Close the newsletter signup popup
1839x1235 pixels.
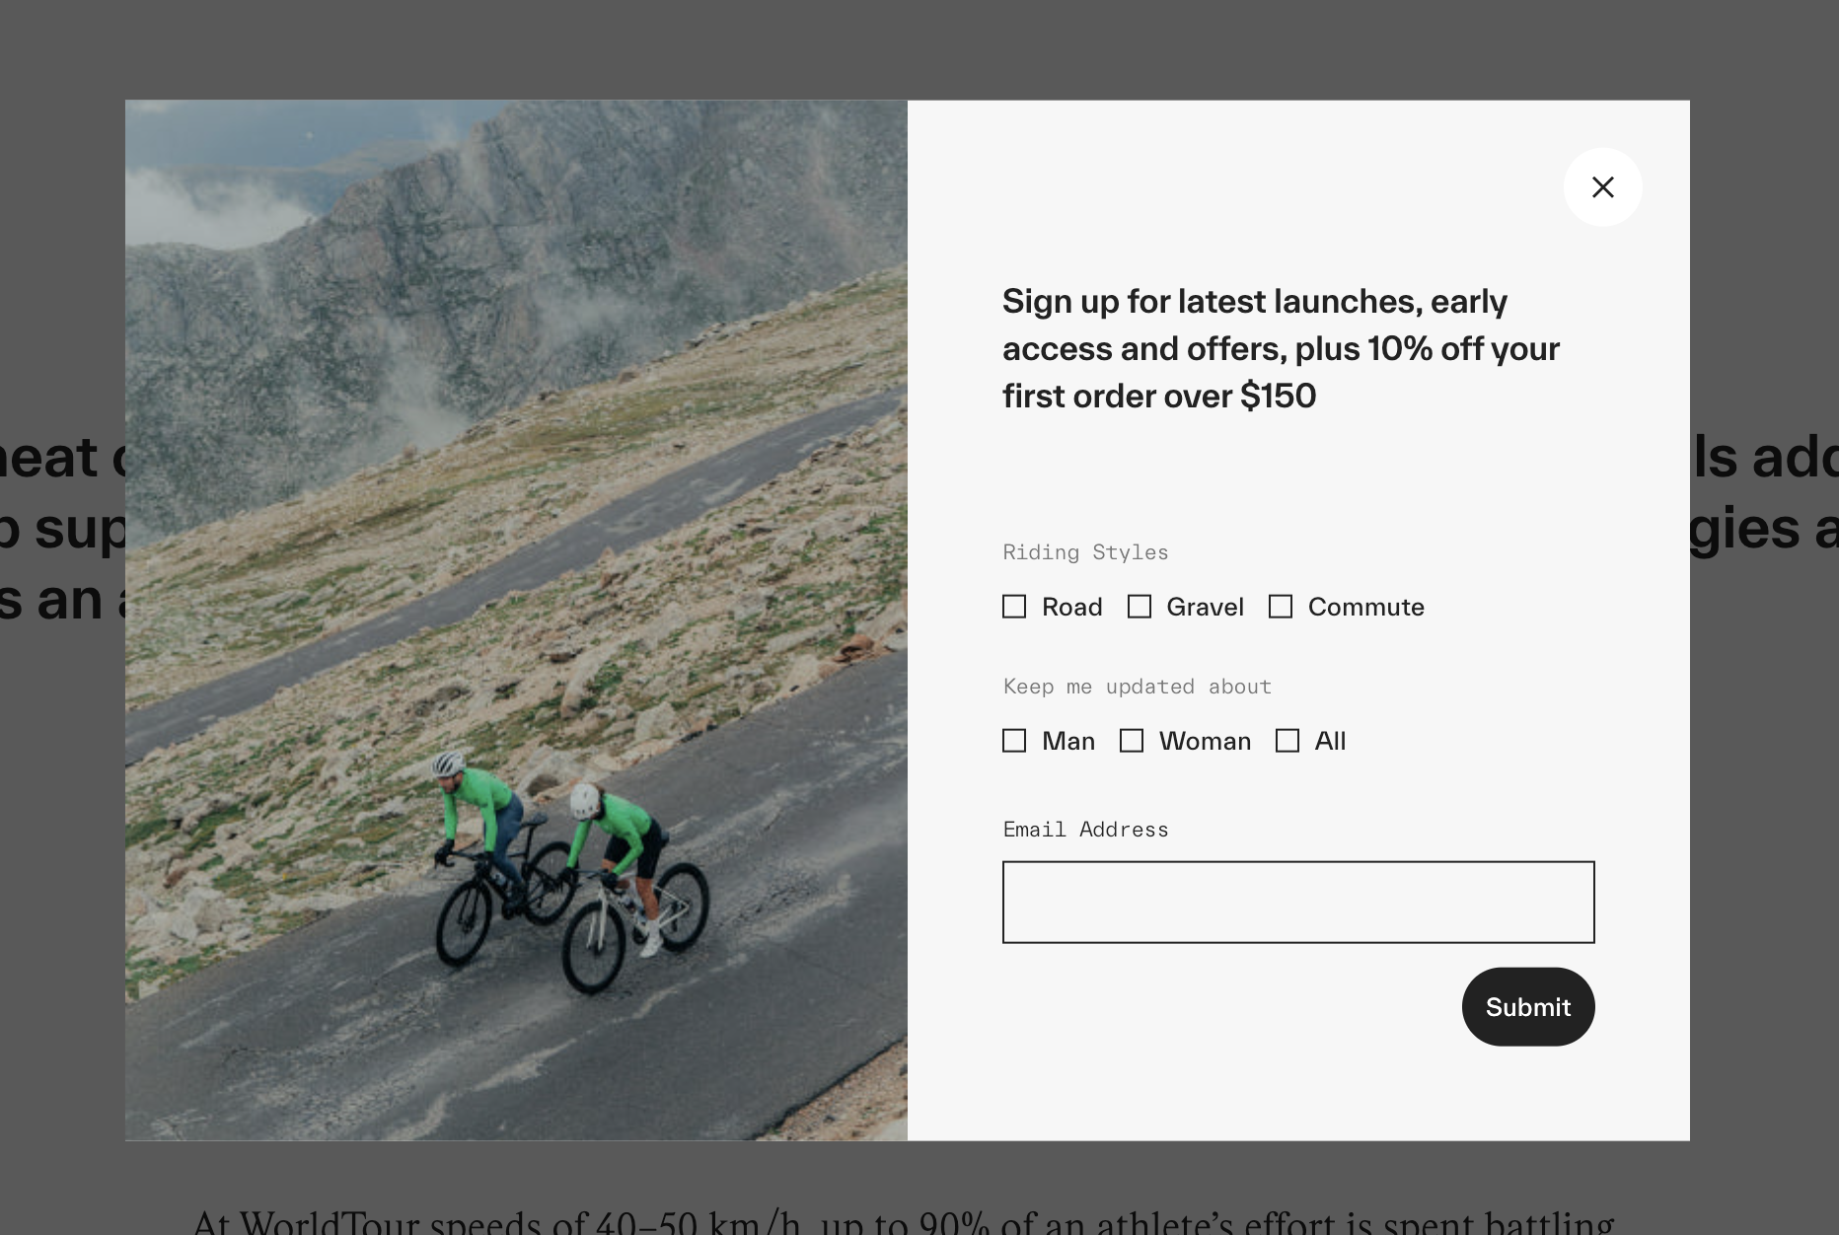(x=1602, y=187)
